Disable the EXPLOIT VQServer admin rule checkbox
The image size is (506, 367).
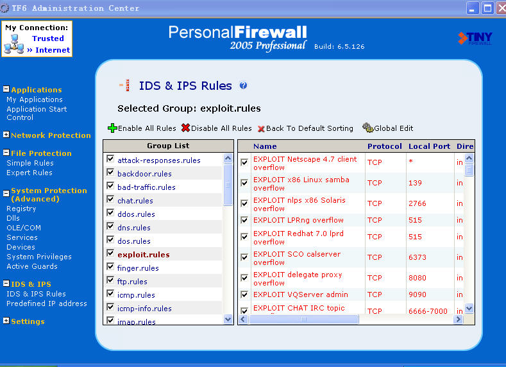point(244,294)
